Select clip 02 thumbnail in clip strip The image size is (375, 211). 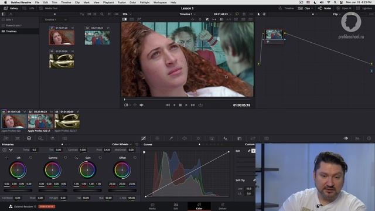point(40,121)
